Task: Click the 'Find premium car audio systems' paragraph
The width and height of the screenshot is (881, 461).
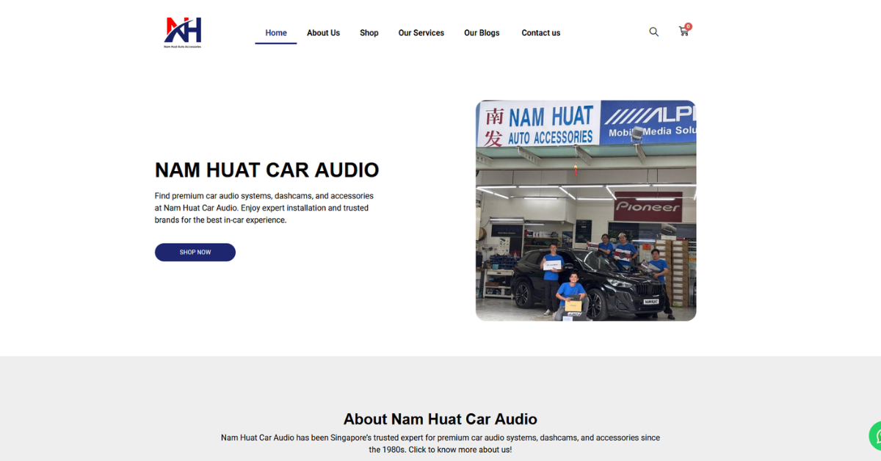Action: pyautogui.click(x=264, y=208)
